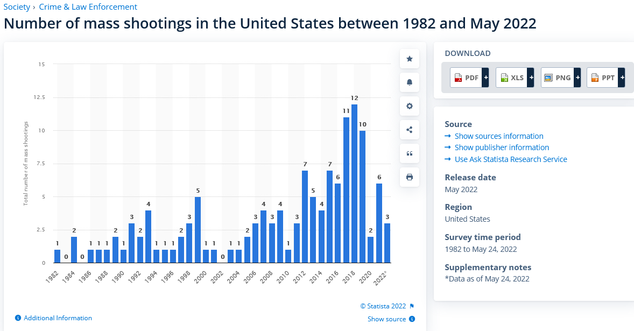Open chart settings gear icon
Viewport: 634px width, 331px height.
tap(409, 106)
